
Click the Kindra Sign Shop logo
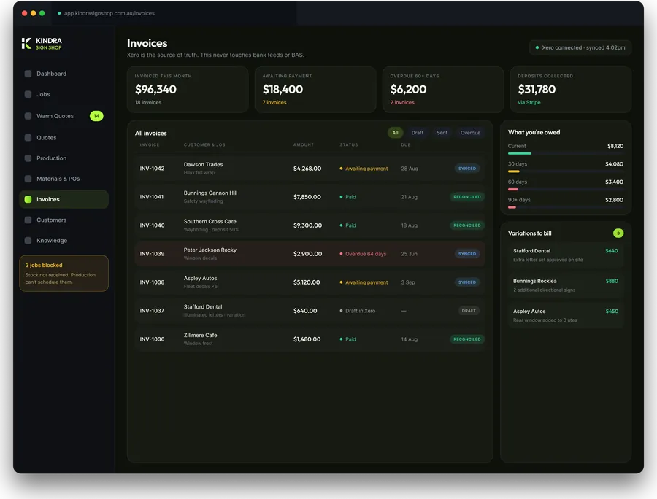pos(42,44)
